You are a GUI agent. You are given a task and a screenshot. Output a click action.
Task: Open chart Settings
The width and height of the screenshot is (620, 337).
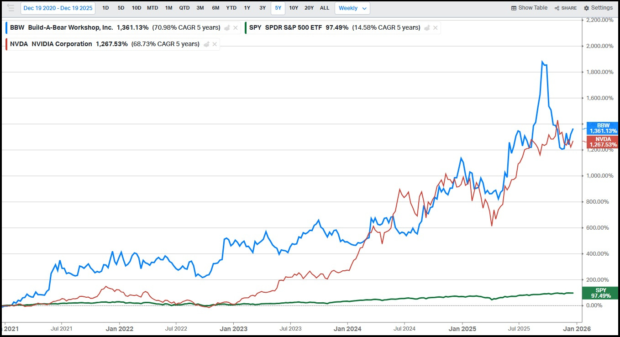coord(598,8)
